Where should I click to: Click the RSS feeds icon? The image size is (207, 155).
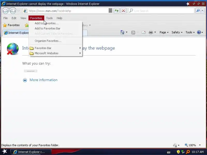coord(133,33)
